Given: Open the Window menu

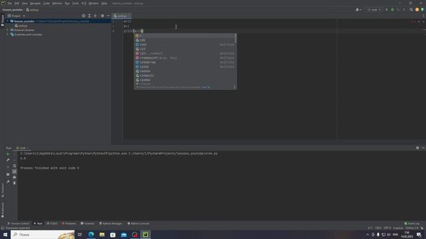Looking at the screenshot, I should [94, 3].
